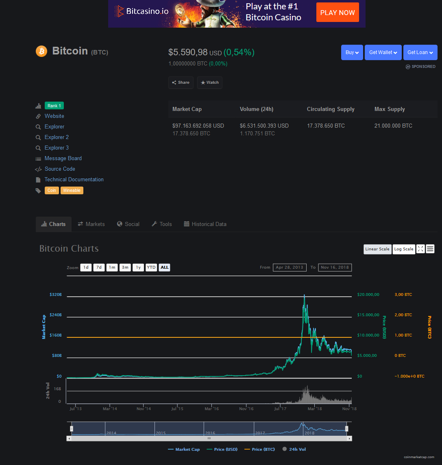Click the Rank 1 badge
Viewport: 442px width, 465px height.
54,106
